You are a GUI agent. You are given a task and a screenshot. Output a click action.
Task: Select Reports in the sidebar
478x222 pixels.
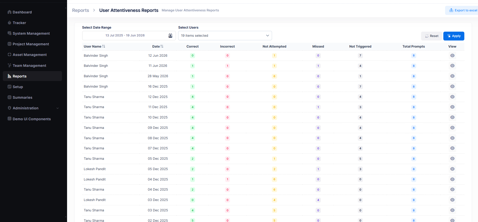click(32, 76)
